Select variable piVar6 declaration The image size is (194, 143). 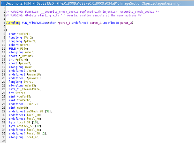[22, 60]
